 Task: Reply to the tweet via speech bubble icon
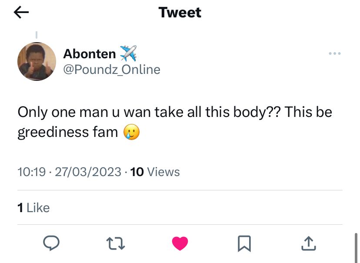(x=52, y=243)
